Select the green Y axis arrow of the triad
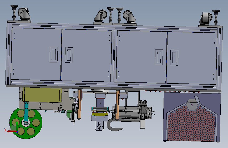 (17, 126)
